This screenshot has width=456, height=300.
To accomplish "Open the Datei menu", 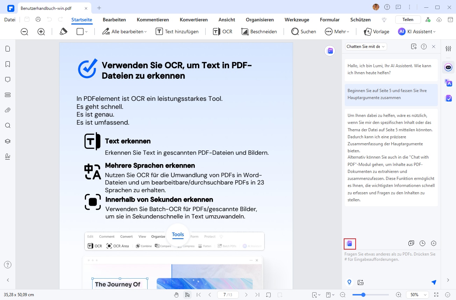I will point(10,20).
